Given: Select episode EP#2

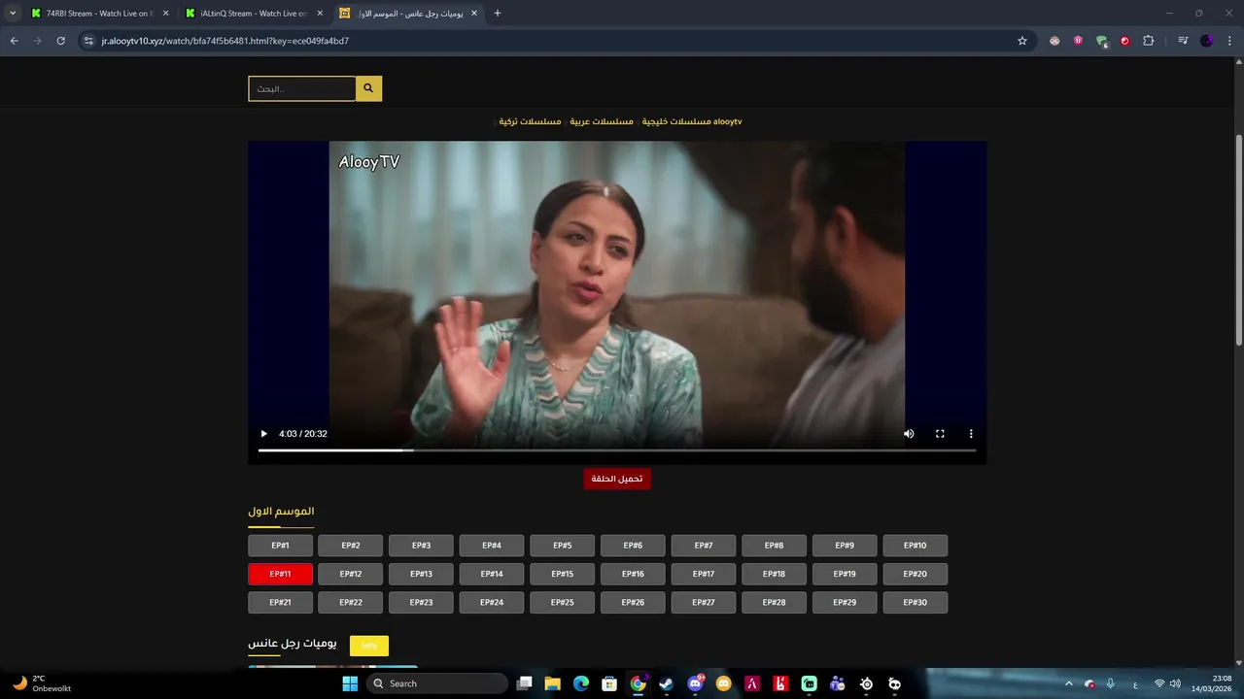Looking at the screenshot, I should click(x=351, y=546).
